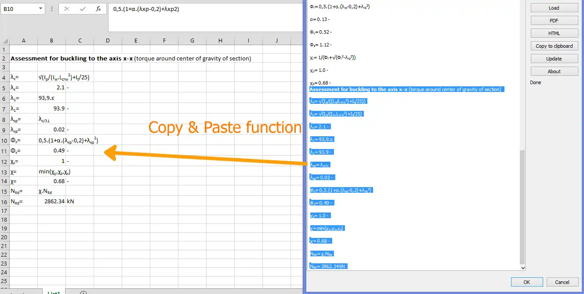Select column H header
Viewport: 584px width, 294px height.
pyautogui.click(x=220, y=41)
